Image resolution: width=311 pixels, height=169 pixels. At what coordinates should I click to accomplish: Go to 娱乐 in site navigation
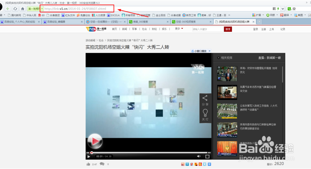pos(164,29)
